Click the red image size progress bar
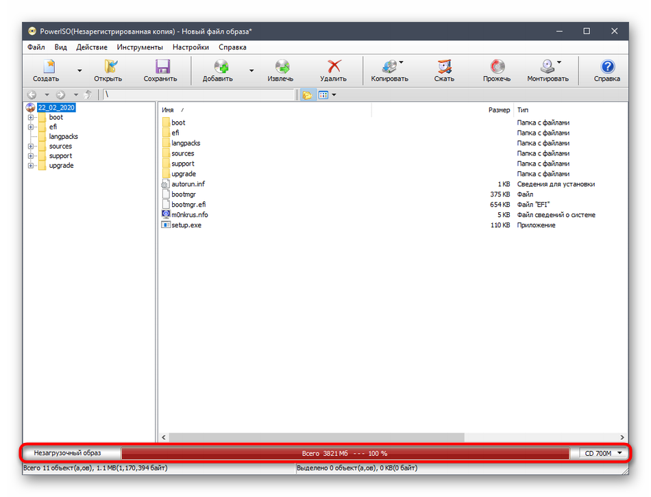 (345, 453)
